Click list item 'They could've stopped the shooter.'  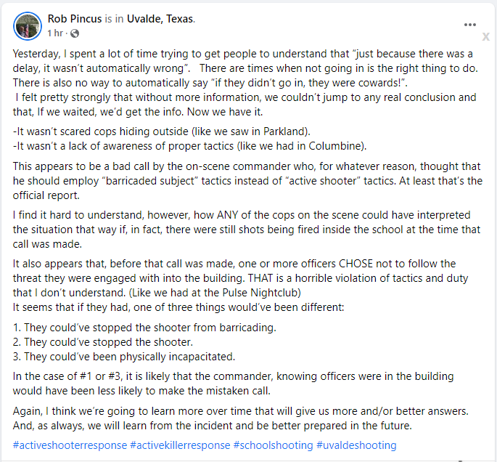pyautogui.click(x=103, y=342)
